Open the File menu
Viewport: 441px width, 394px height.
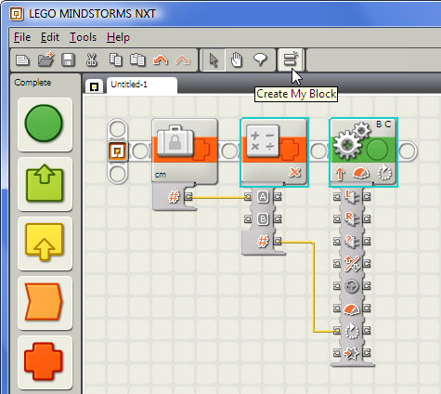pos(22,37)
